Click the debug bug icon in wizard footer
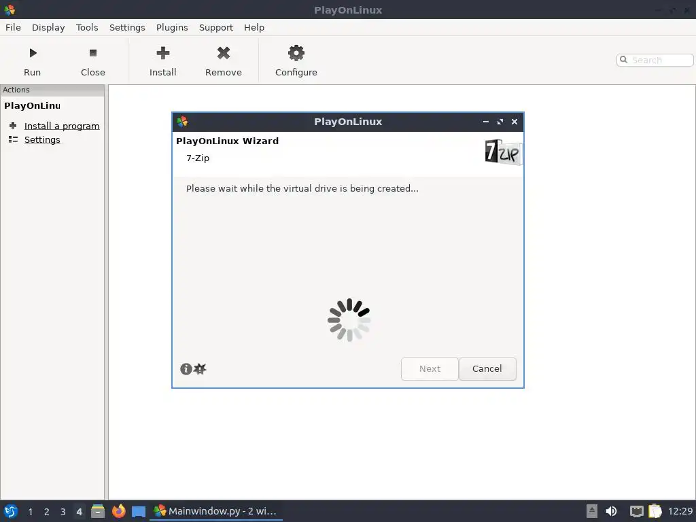 pyautogui.click(x=201, y=368)
